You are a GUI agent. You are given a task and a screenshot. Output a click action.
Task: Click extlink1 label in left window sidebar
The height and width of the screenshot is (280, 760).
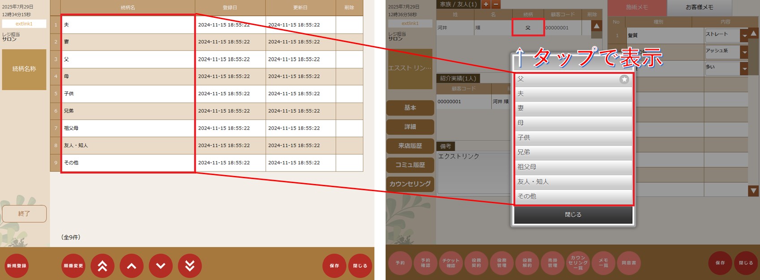pos(24,24)
